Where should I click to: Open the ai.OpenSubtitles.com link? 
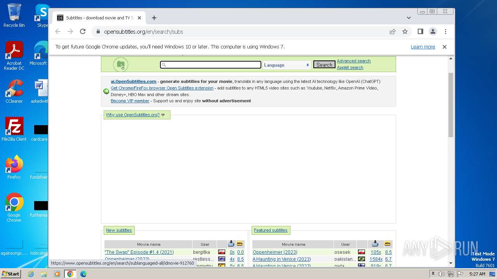134,81
